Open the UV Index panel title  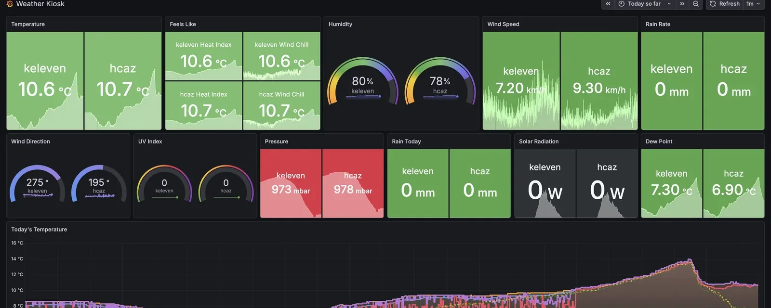click(x=150, y=141)
